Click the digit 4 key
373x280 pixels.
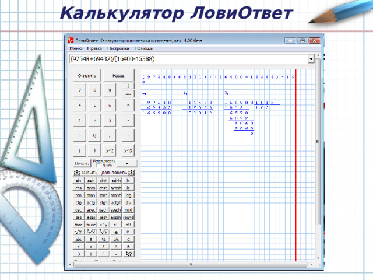[79, 105]
